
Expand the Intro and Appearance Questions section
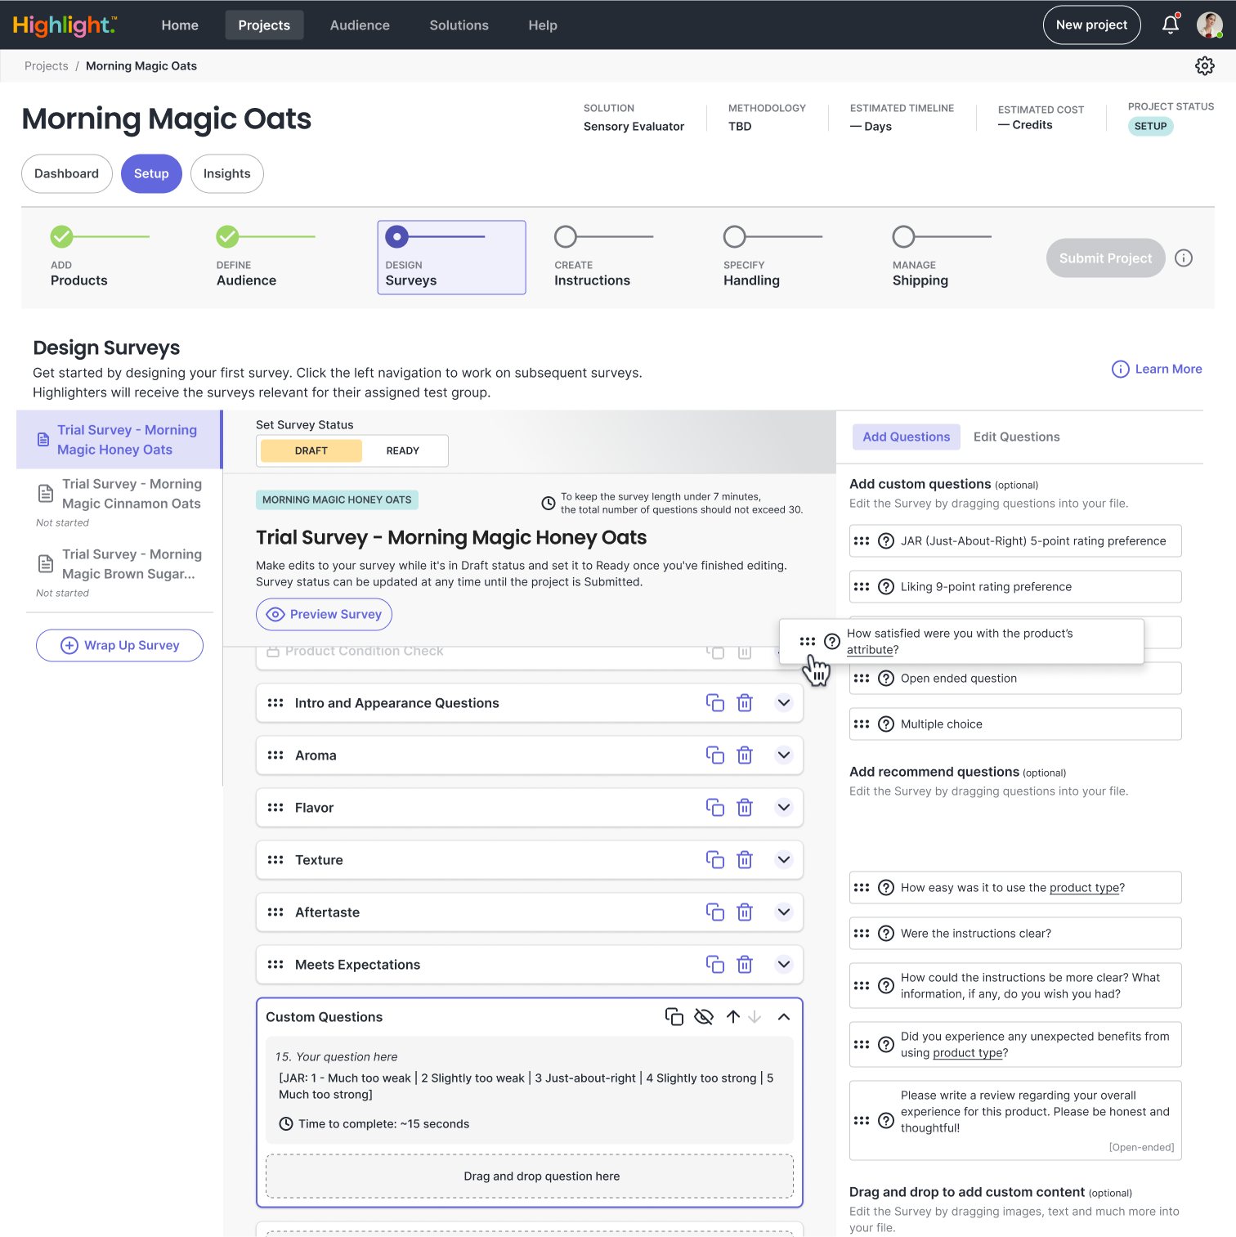click(x=783, y=703)
